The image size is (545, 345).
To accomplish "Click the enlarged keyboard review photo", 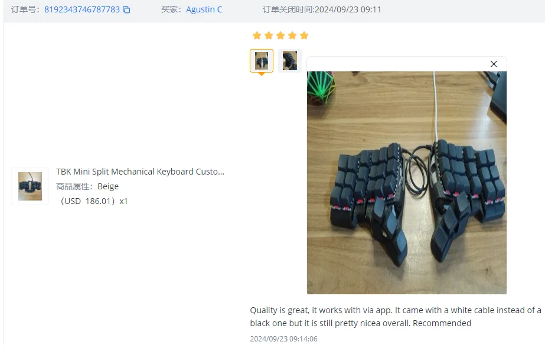I will (x=407, y=183).
